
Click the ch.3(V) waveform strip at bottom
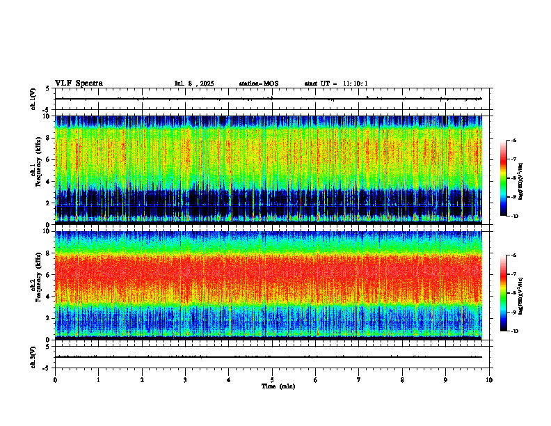(x=272, y=357)
